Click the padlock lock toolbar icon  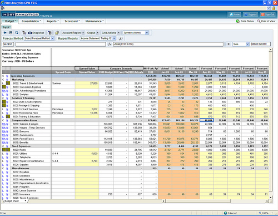point(57,33)
